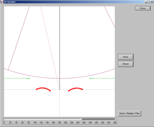Click the left red dotted arc
154x127 pixels.
click(43, 88)
